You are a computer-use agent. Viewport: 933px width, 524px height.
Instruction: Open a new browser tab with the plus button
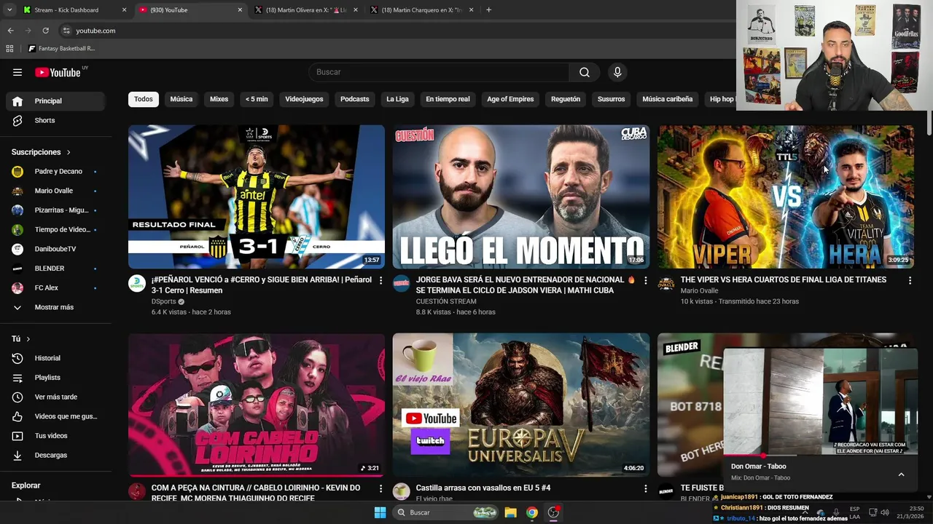point(488,10)
